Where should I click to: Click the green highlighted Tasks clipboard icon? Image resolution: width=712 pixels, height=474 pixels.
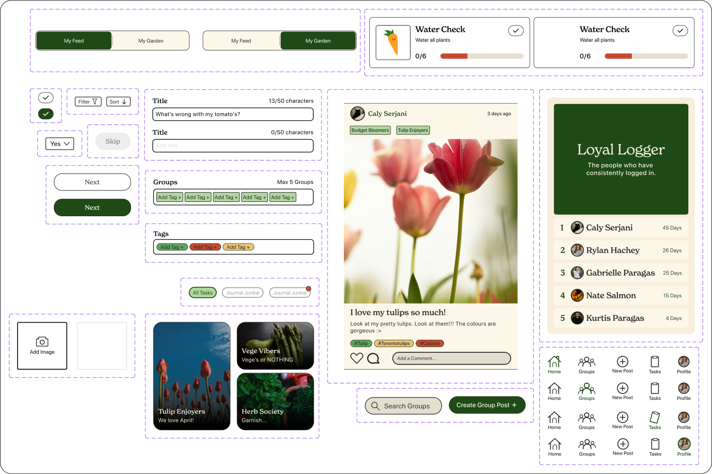[655, 417]
